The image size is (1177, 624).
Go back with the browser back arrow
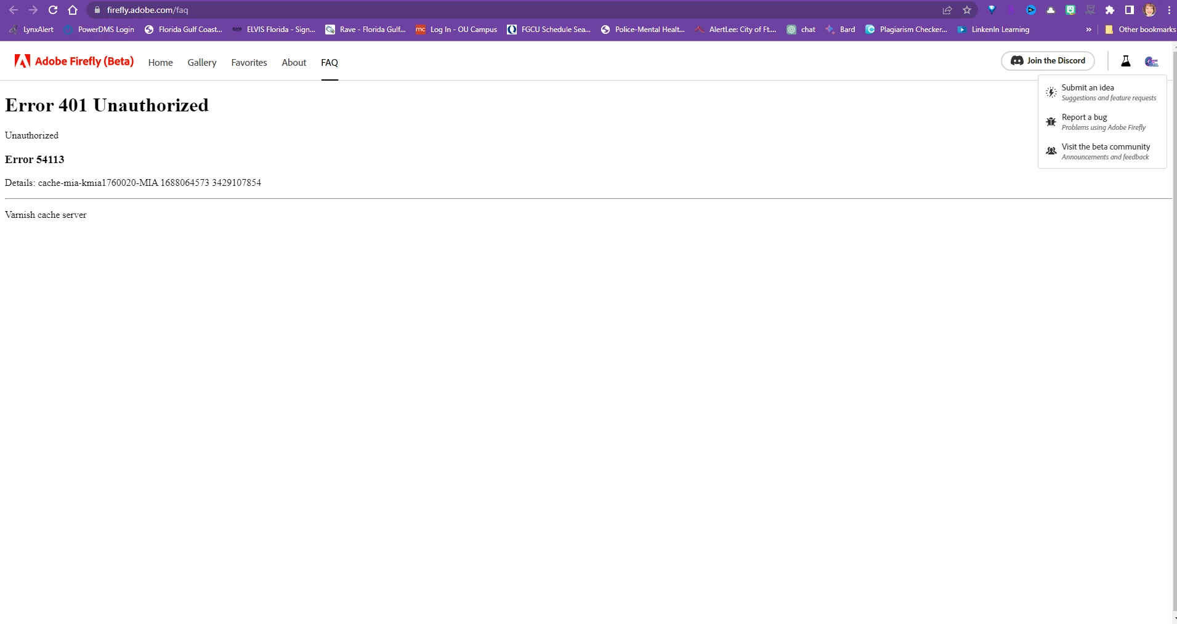(14, 10)
